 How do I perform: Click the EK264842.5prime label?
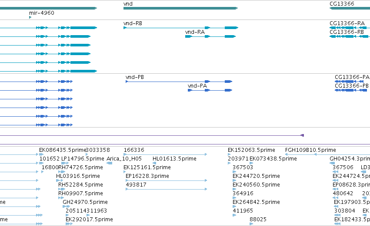pos(256,203)
